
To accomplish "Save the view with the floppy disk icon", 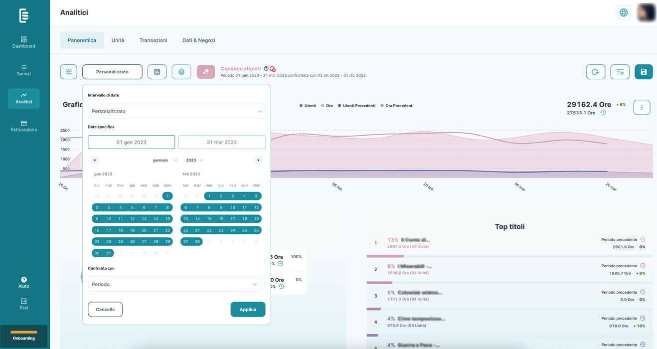I will pyautogui.click(x=644, y=72).
